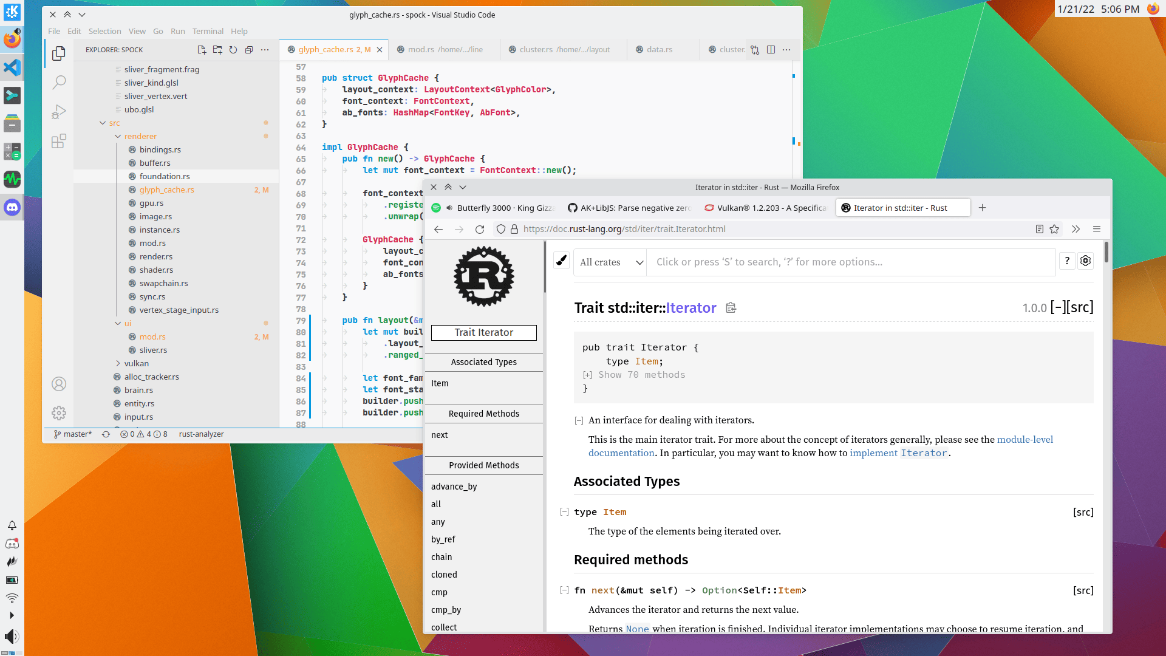Toggle the next method description collapse
Image resolution: width=1166 pixels, height=656 pixels.
pyautogui.click(x=564, y=590)
